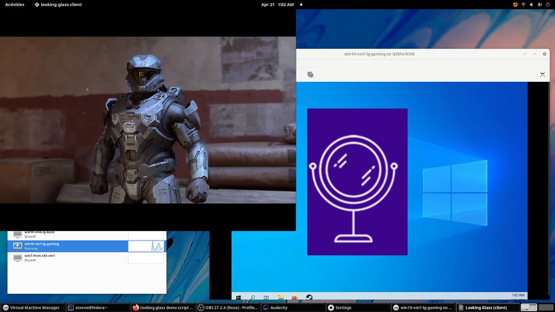555x312 pixels.
Task: Toggle fullscreen in the QEMU/KVM viewer toolbar
Action: tap(542, 75)
